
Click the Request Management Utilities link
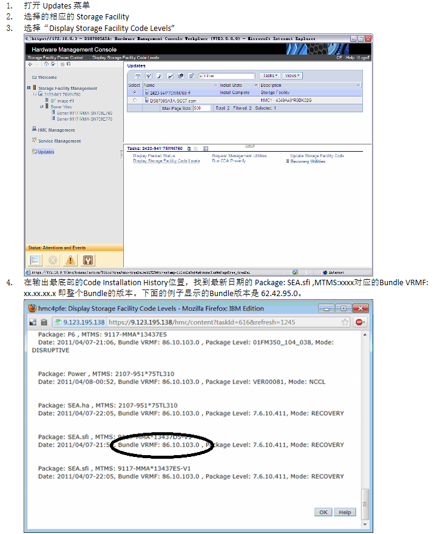[x=242, y=155]
